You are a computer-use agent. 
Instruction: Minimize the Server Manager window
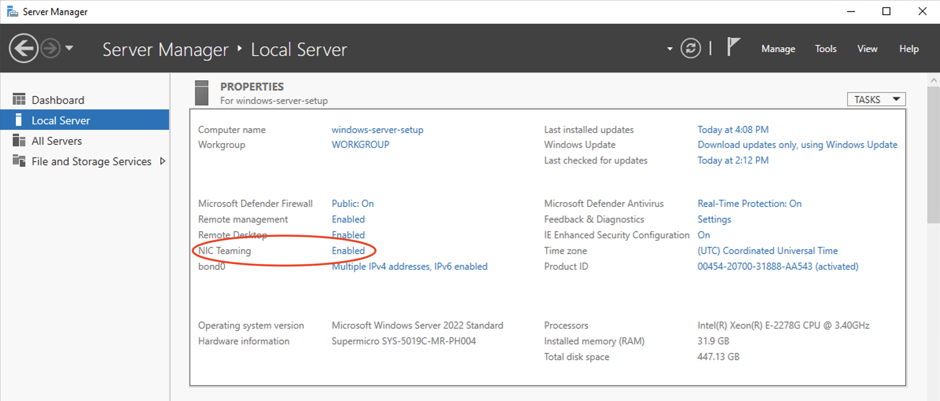pyautogui.click(x=851, y=11)
